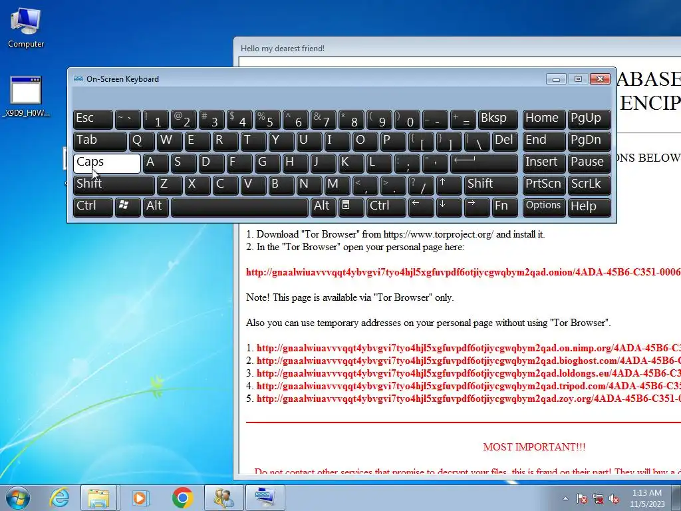Screen dimensions: 681x511
Task: Open the red .onion Tor link
Action: point(464,272)
